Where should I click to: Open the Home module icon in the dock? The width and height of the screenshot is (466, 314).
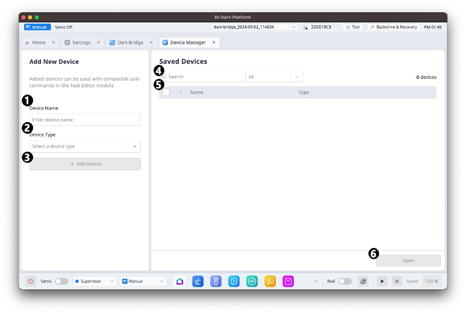pos(179,281)
